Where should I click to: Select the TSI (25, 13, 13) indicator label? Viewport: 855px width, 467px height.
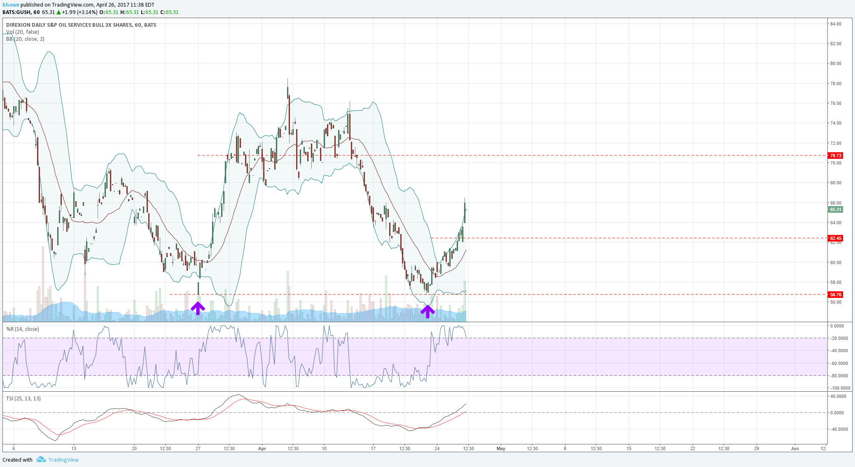click(23, 399)
